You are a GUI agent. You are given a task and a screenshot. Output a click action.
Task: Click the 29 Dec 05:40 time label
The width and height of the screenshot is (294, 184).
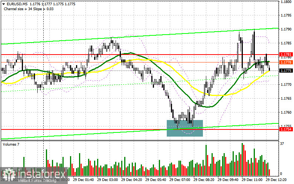tap(155, 180)
